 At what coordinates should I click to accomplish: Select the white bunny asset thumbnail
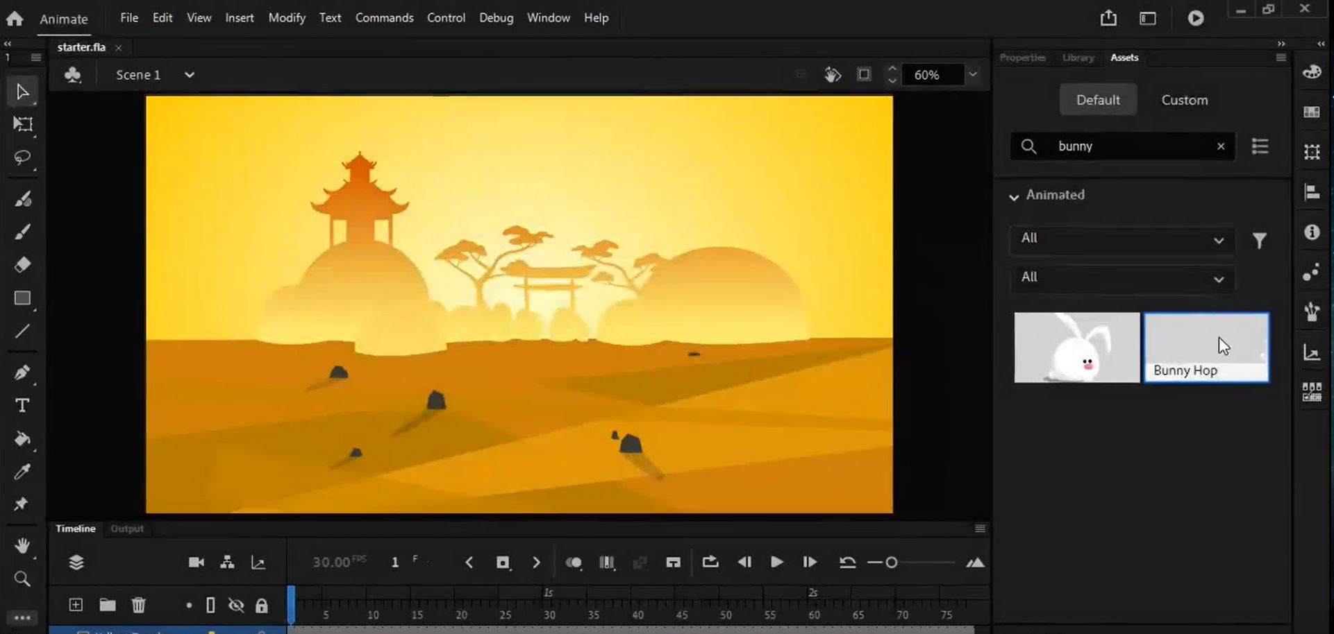pyautogui.click(x=1076, y=348)
